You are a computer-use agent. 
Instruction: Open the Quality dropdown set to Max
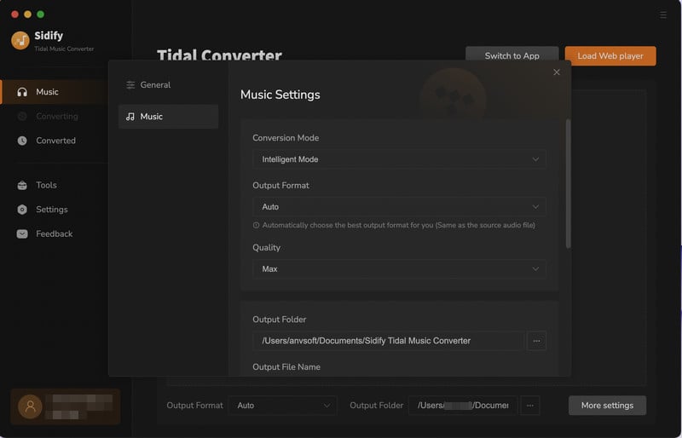click(399, 268)
